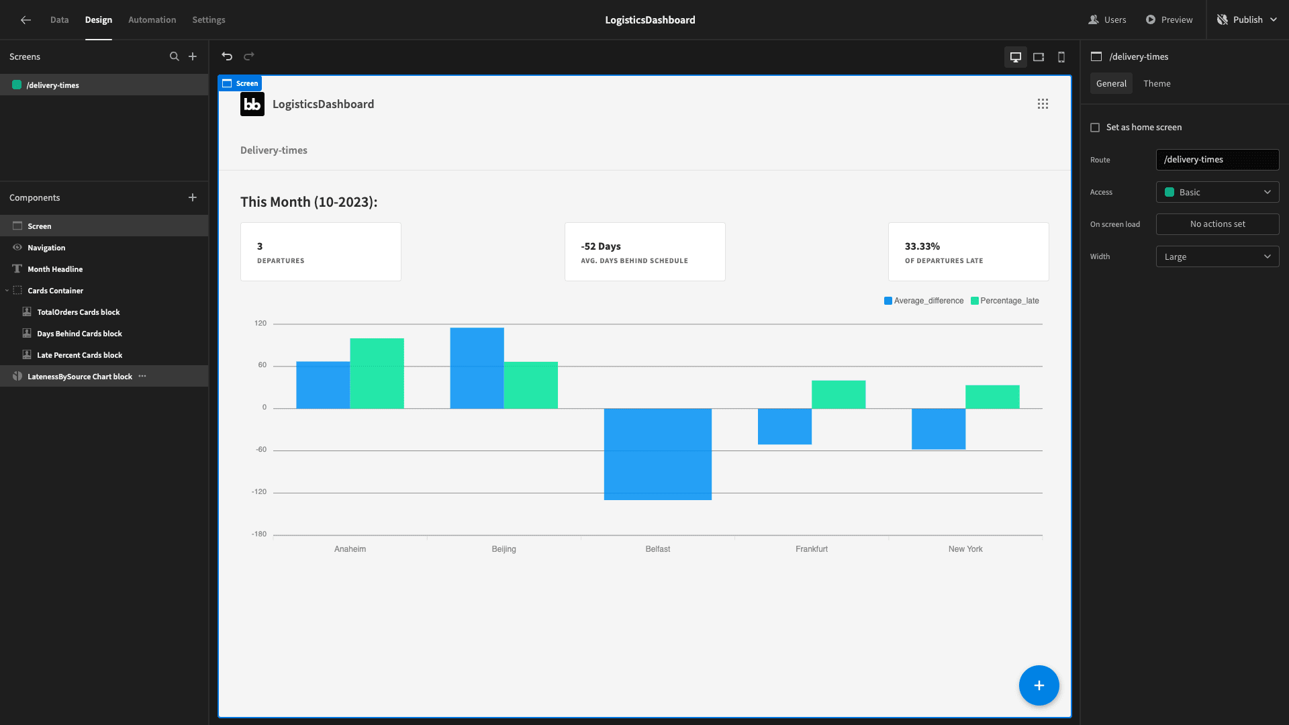Search screens with magnifier icon
The width and height of the screenshot is (1289, 725).
click(175, 56)
